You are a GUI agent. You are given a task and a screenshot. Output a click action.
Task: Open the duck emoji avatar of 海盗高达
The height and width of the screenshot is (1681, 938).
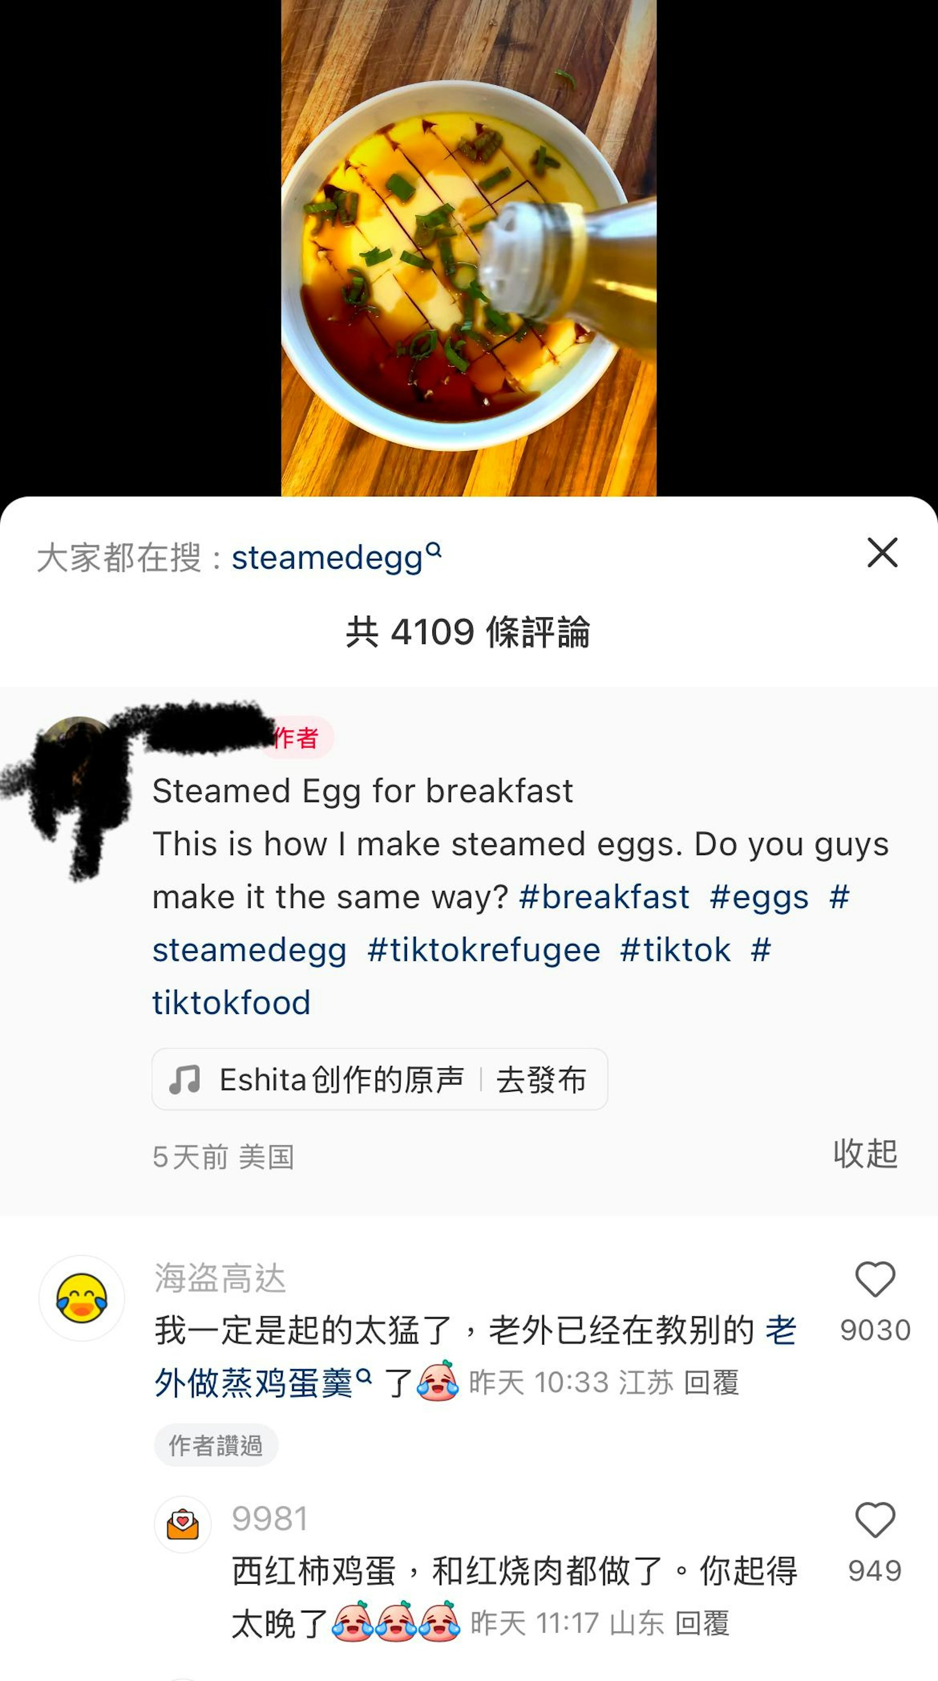tap(82, 1298)
